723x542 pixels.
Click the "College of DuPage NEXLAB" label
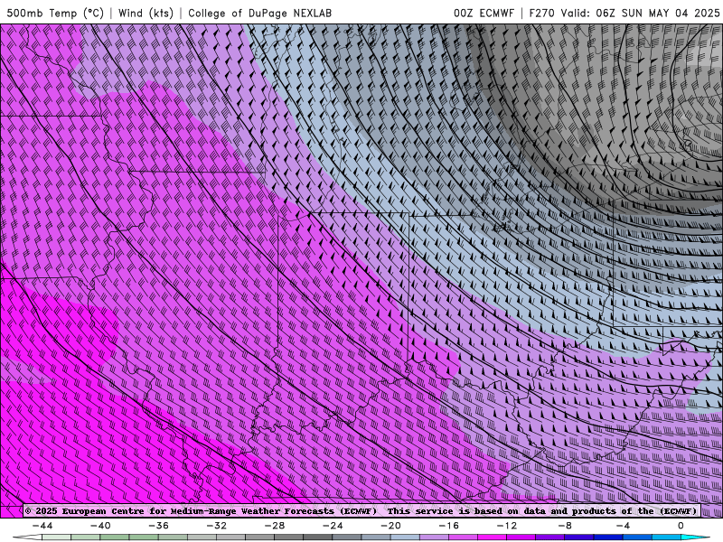click(x=259, y=13)
